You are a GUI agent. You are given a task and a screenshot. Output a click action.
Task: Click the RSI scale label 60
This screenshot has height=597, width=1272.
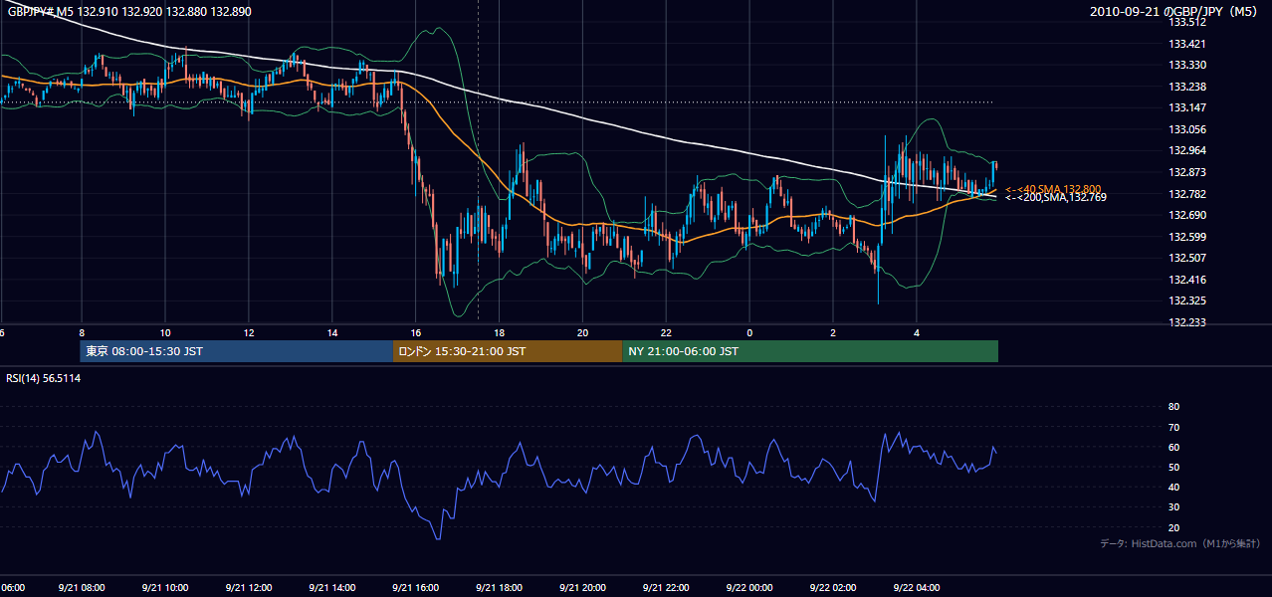point(1173,447)
